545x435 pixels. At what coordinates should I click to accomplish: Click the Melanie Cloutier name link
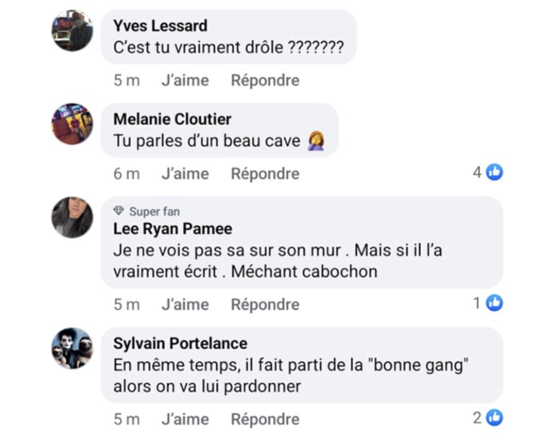pos(172,119)
